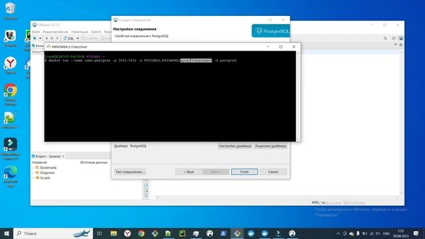Image resolution: width=425 pixels, height=239 pixels.
Task: Open the DBeaver desktop shortcut icon
Action: (x=11, y=39)
